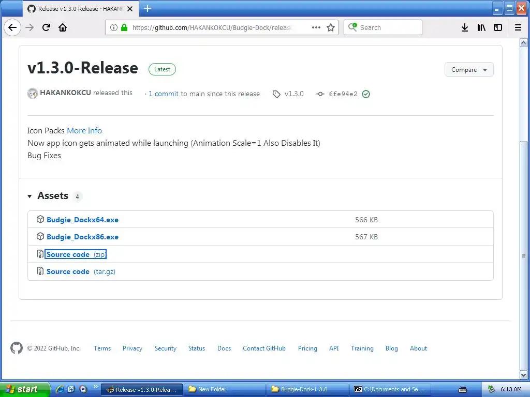Image resolution: width=530 pixels, height=397 pixels.
Task: Reload the current GitHub page
Action: tap(46, 27)
